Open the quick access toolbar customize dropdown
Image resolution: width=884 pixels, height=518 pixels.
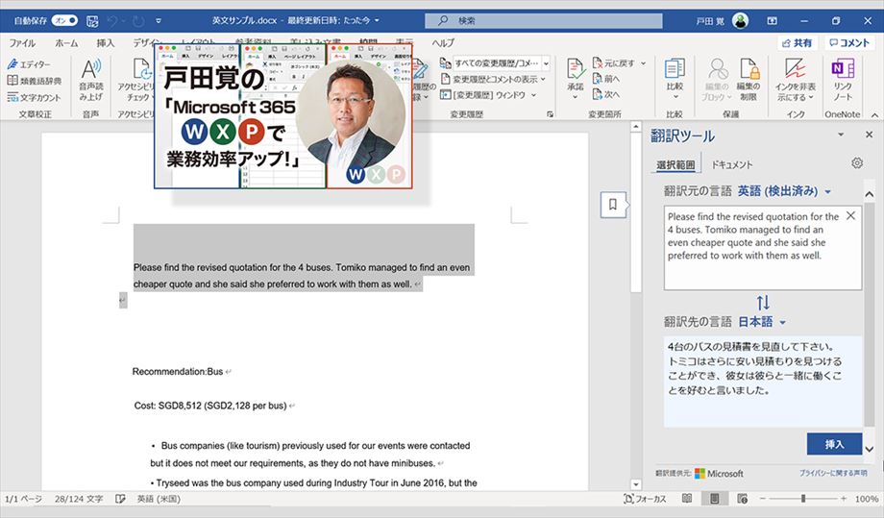coord(159,21)
